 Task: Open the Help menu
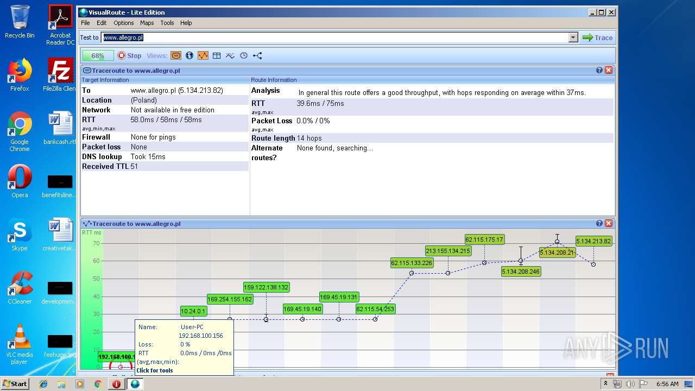[186, 23]
